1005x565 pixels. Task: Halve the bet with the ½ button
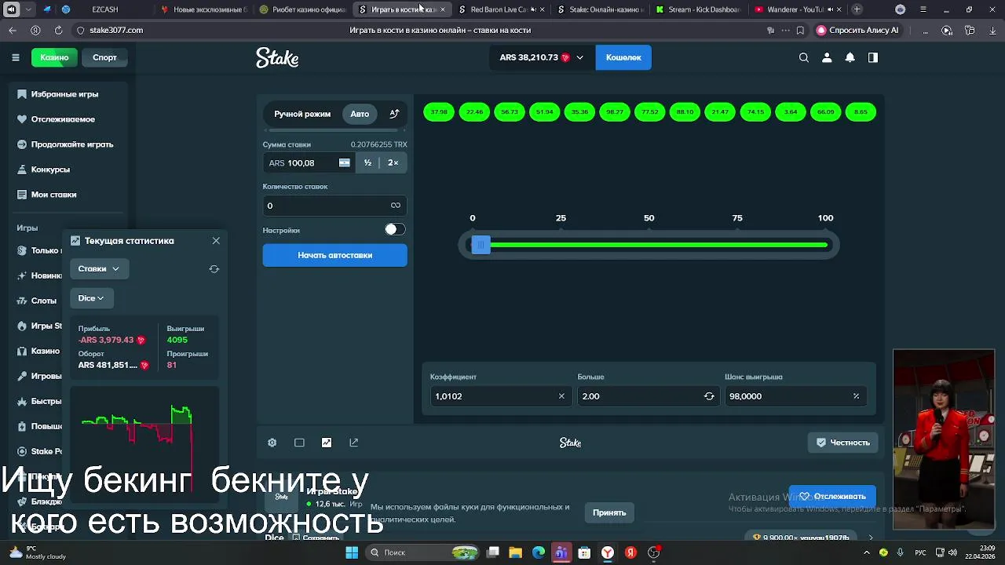(x=367, y=162)
